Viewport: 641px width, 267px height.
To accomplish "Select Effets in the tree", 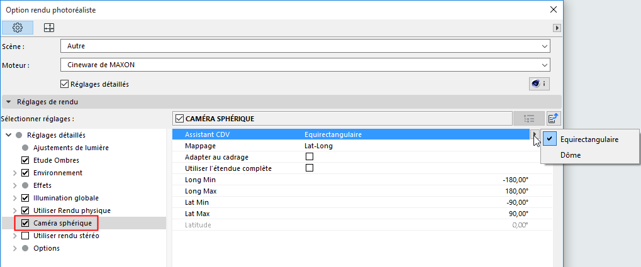I will pos(43,185).
